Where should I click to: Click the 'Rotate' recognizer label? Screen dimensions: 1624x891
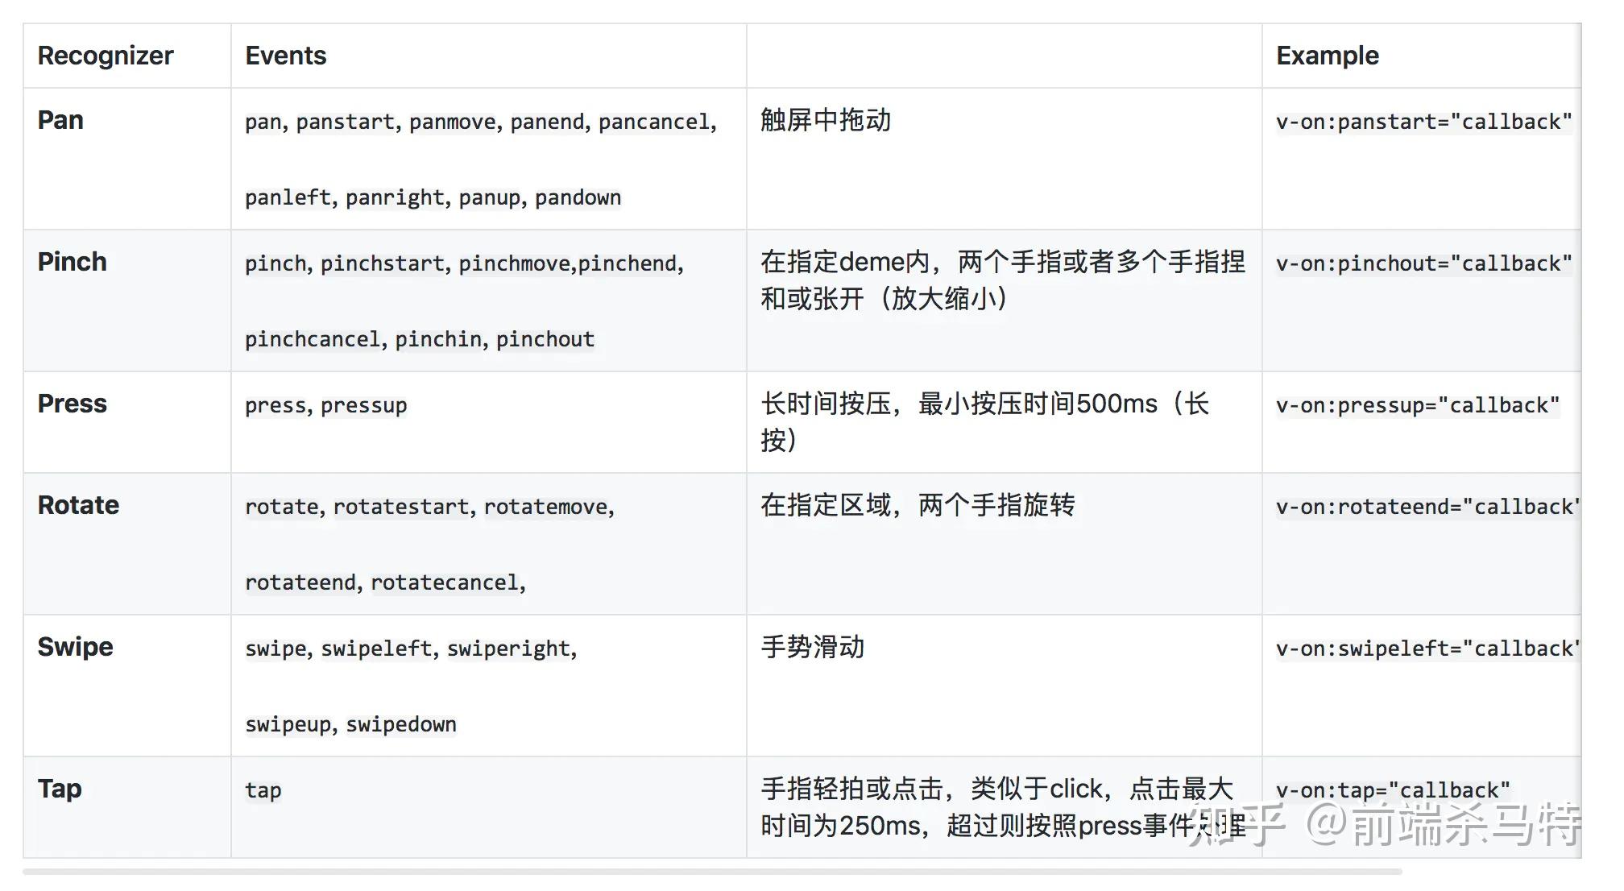click(x=78, y=504)
